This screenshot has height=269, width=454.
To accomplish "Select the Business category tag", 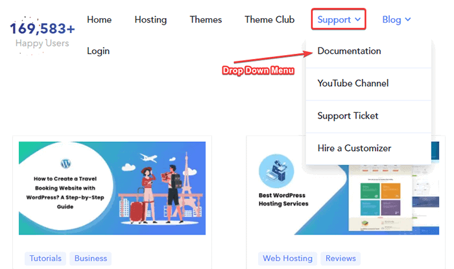I will tap(91, 258).
